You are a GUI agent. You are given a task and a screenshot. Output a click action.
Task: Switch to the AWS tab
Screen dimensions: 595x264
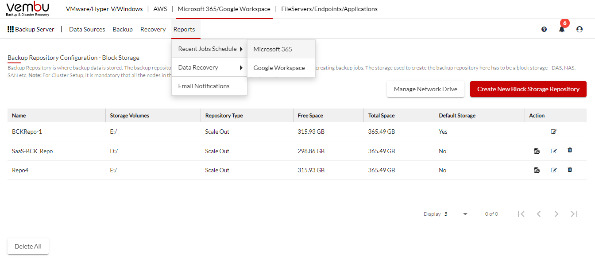160,9
